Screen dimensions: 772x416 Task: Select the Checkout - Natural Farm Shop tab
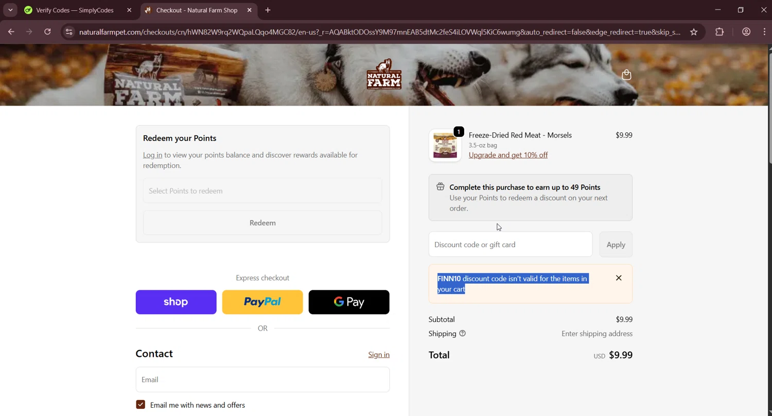coord(198,10)
